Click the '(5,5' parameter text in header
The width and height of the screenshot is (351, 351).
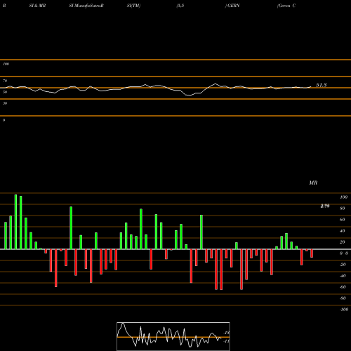click(x=180, y=6)
